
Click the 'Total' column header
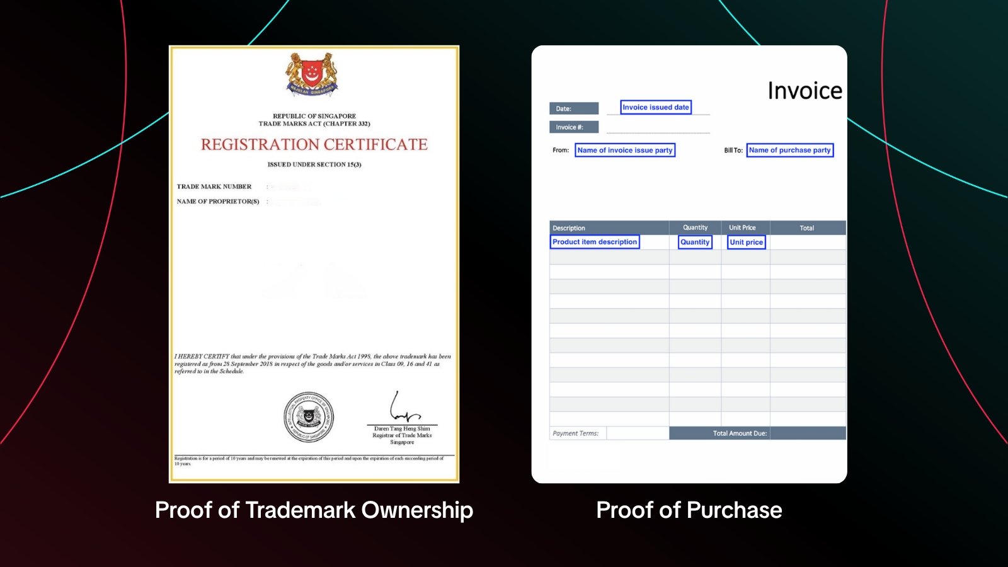808,228
